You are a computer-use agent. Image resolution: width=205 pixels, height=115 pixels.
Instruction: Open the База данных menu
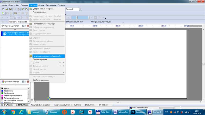(51, 5)
